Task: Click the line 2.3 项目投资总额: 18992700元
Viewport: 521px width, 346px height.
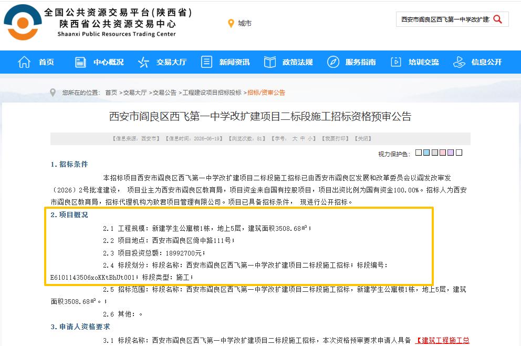Action: pyautogui.click(x=154, y=253)
